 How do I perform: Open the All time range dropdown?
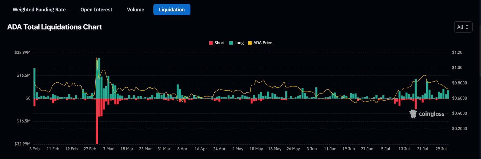[x=463, y=27]
